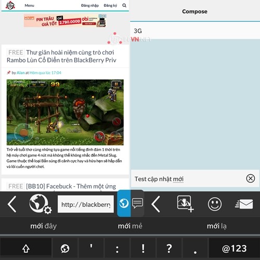Switch to browser pane via blue globe tab
The image size is (260, 260).
click(124, 203)
